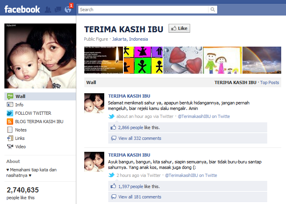Open messages icon in top bar

[x=58, y=10]
